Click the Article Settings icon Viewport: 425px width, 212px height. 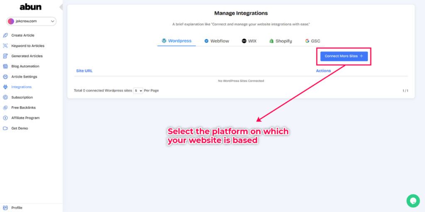click(5, 77)
